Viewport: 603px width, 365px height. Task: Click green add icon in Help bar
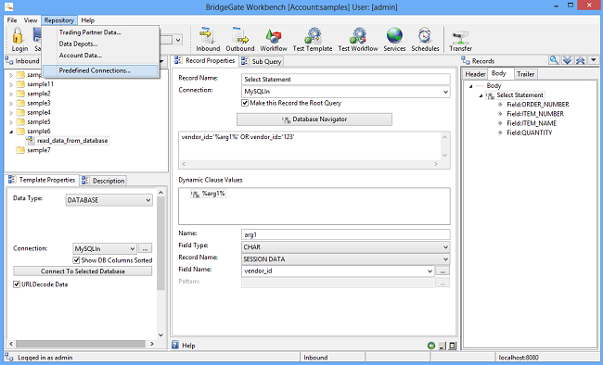pos(431,346)
